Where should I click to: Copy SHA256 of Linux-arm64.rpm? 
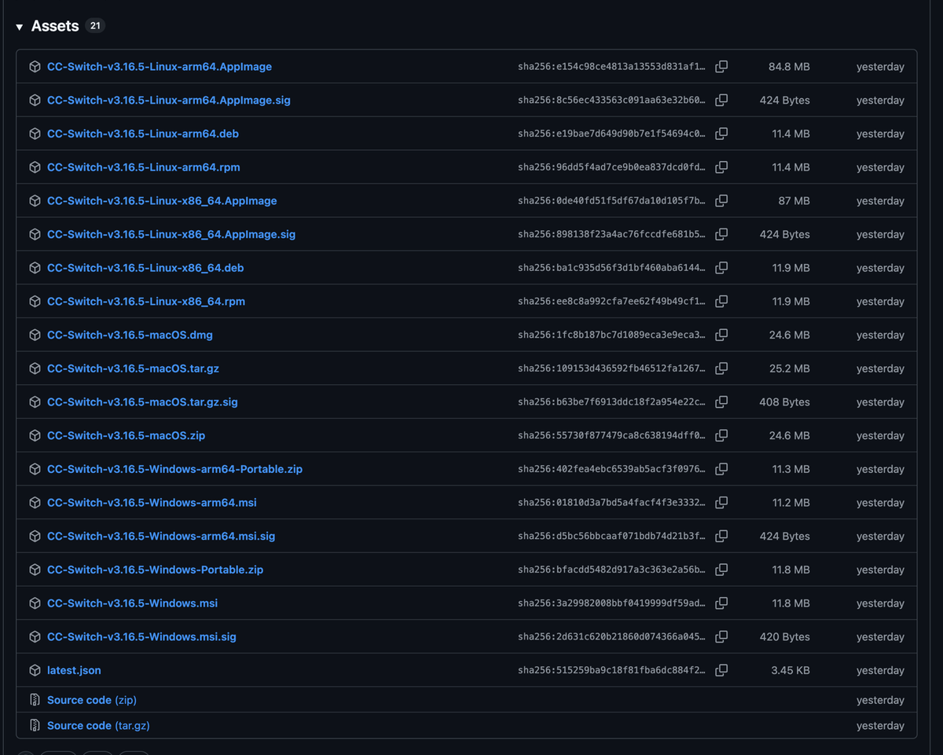(721, 167)
